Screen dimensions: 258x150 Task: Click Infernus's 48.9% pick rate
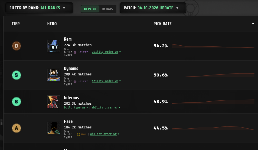[x=160, y=102]
